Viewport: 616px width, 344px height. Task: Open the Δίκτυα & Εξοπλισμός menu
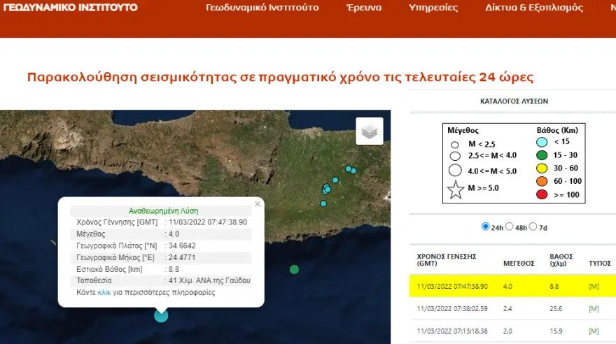pyautogui.click(x=533, y=8)
